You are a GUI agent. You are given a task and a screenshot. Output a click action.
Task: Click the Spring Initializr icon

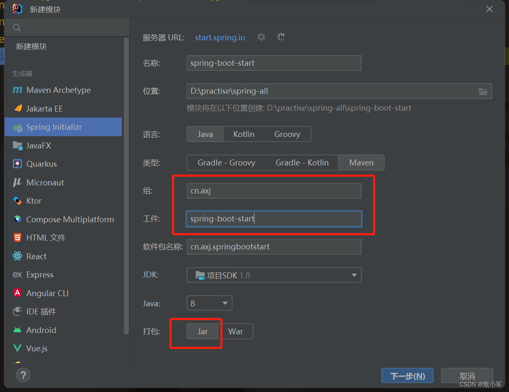17,127
